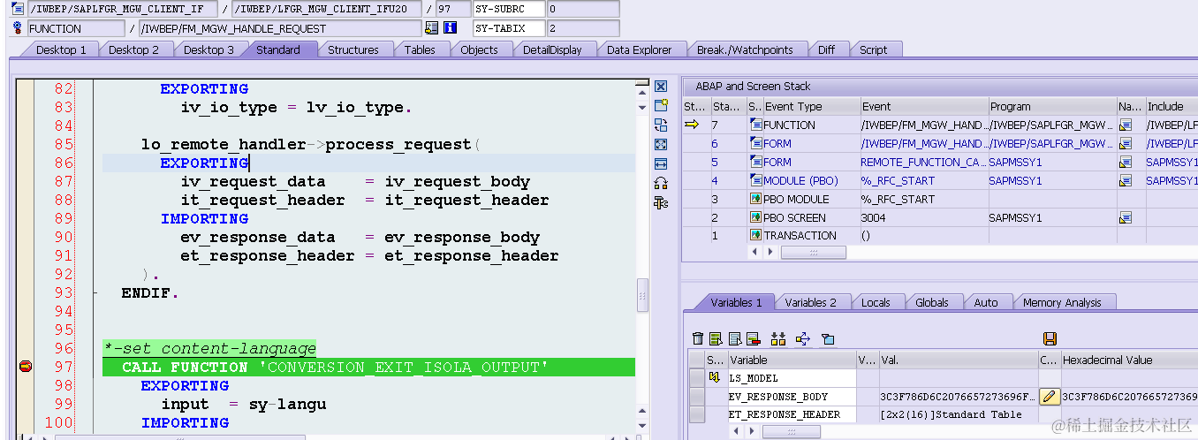
Task: Click stack level 6 number link
Action: (x=715, y=144)
